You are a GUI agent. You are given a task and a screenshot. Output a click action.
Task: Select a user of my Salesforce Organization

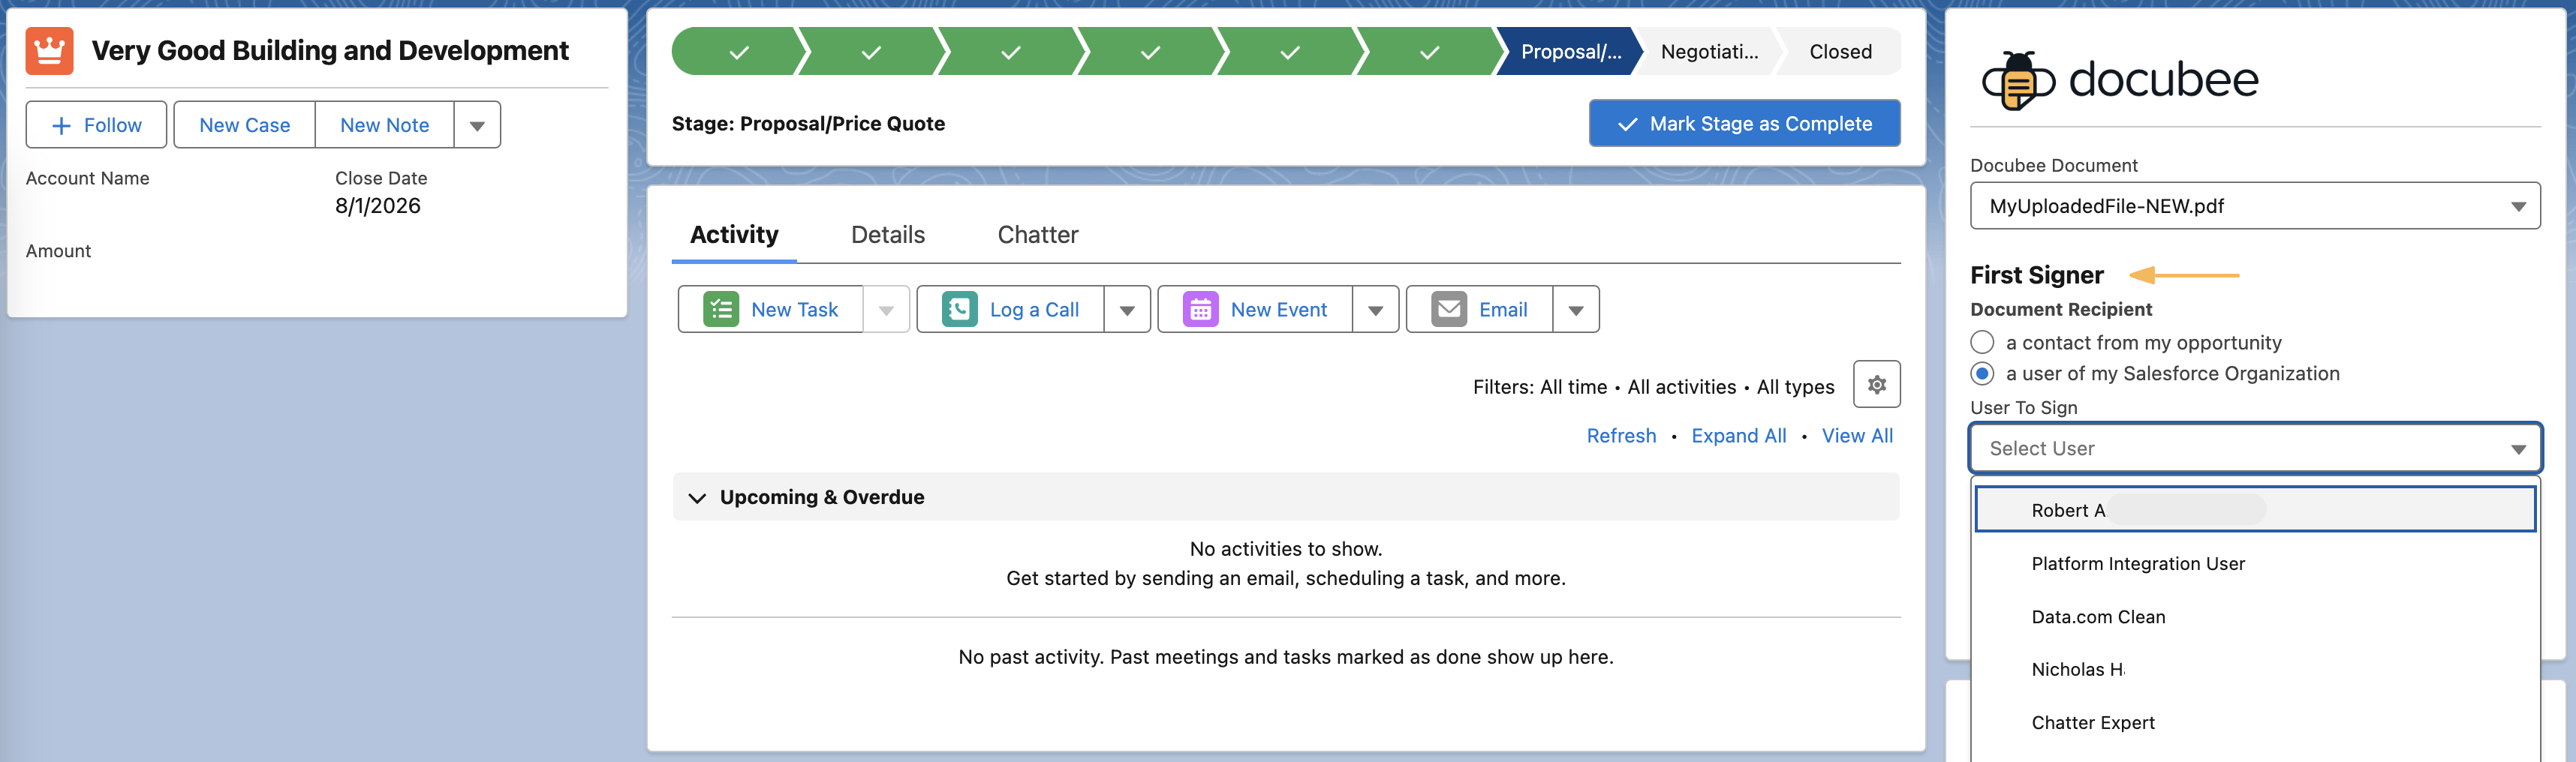(1982, 373)
